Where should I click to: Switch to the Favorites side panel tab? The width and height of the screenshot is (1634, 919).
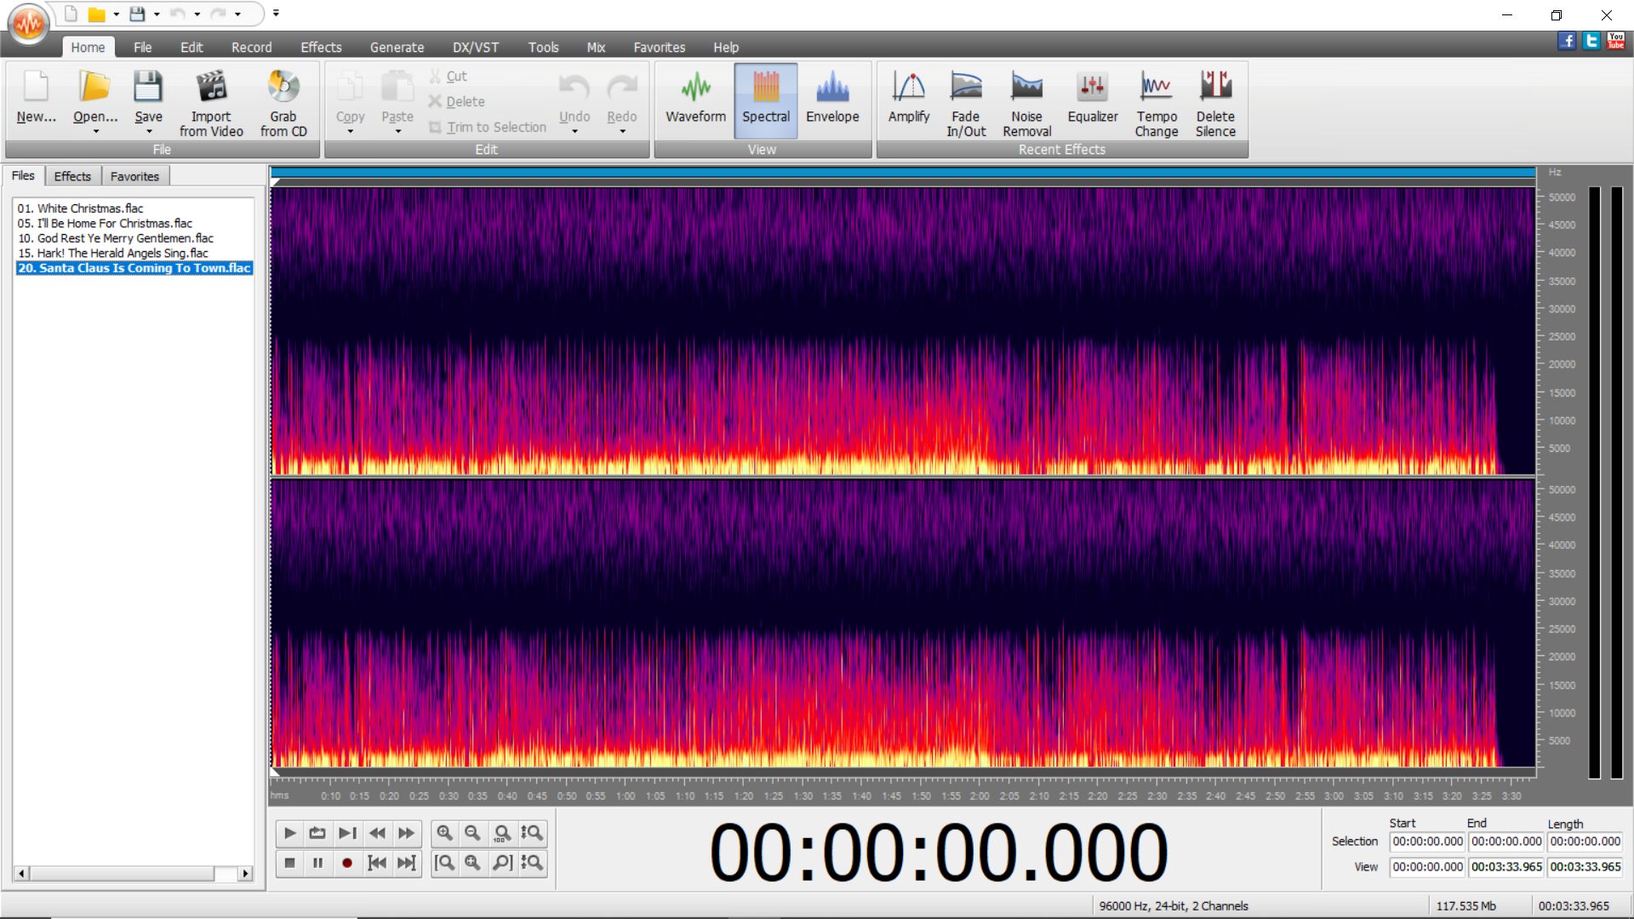(134, 176)
